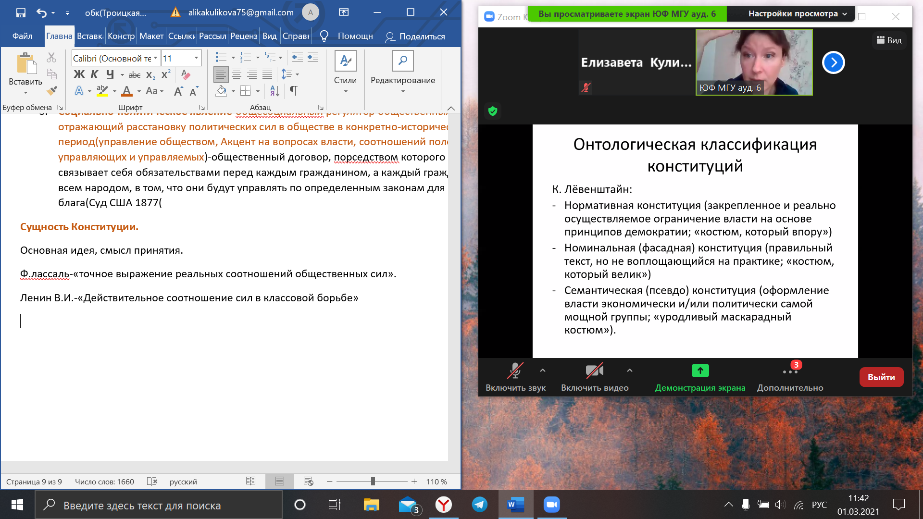Open the Mail app from the taskbar
The image size is (923, 519).
click(x=409, y=505)
